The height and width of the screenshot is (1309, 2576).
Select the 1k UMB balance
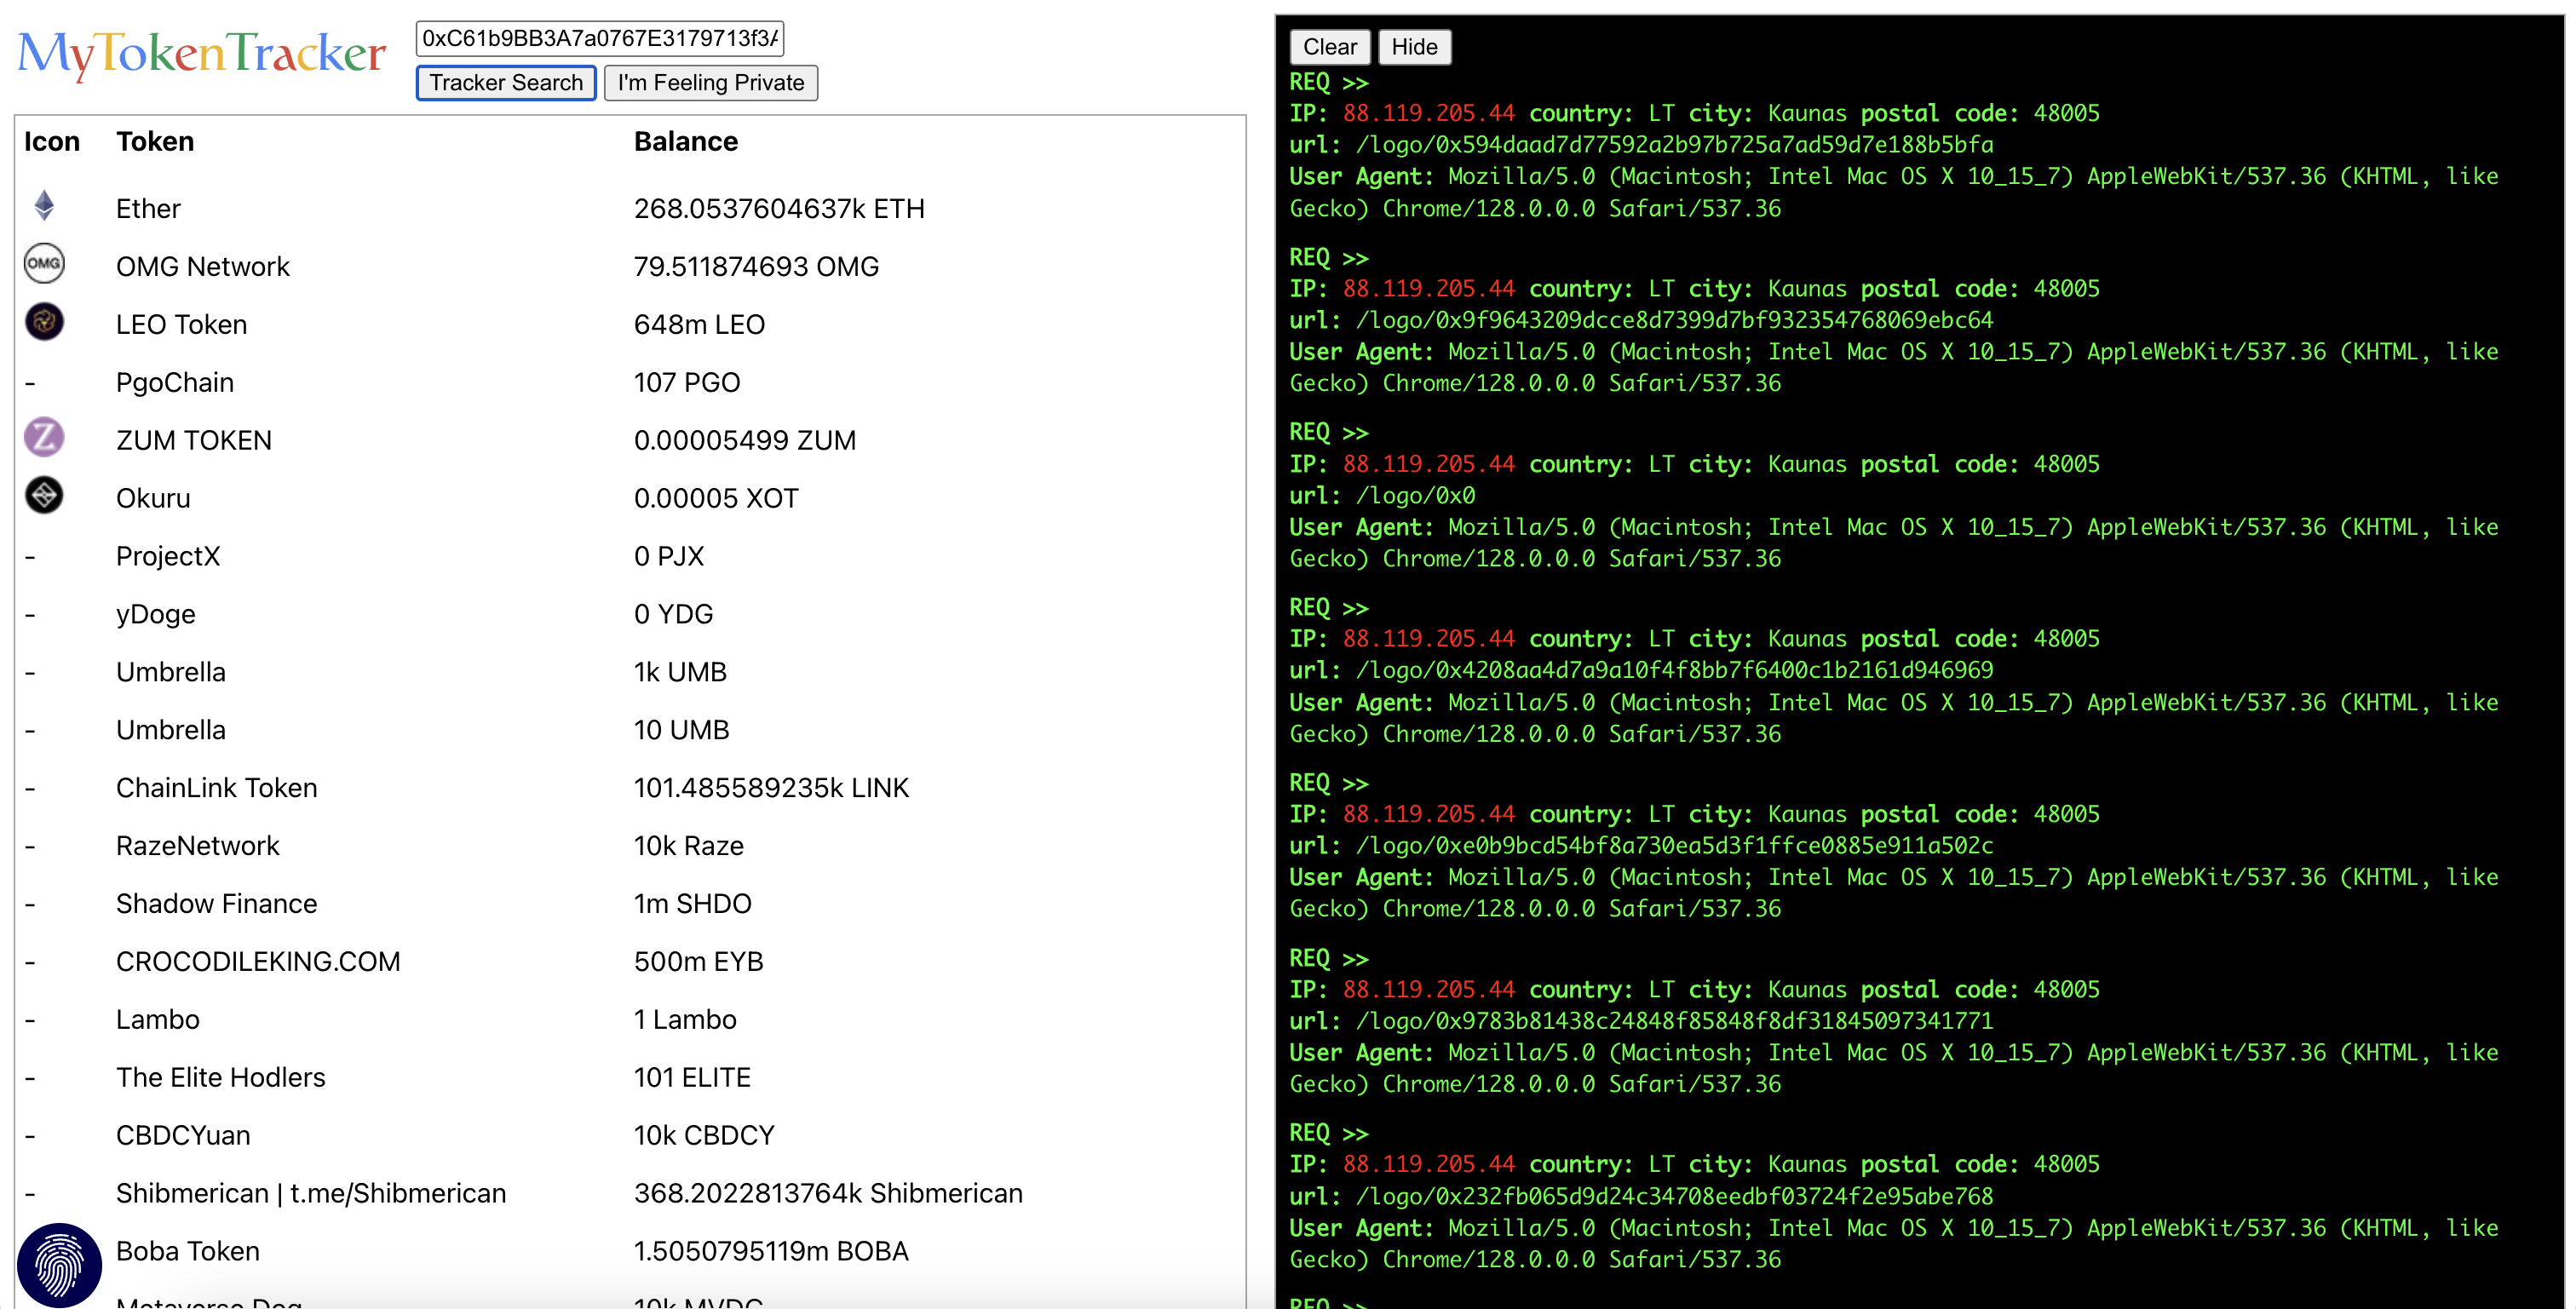tap(680, 673)
